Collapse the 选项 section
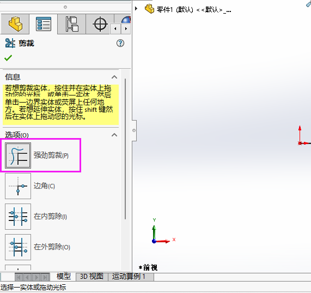The width and height of the screenshot is (311, 293). coord(114,135)
